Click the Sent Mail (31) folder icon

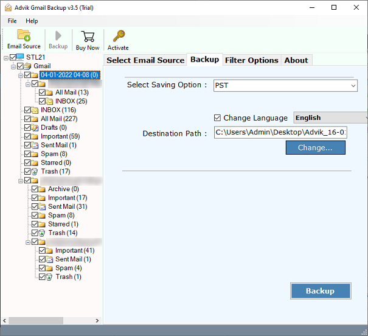click(42, 206)
